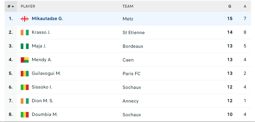Click the flag icon beside Dion M. S.
The width and height of the screenshot is (255, 122).
click(x=25, y=101)
